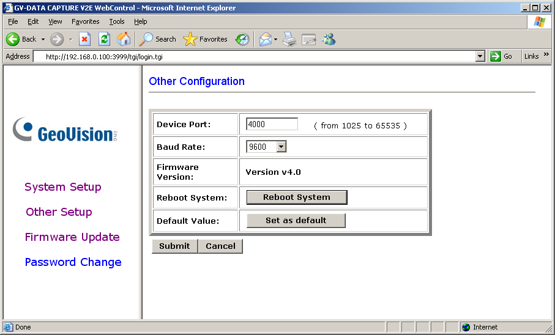
Task: Click the Submit button
Action: 174,246
